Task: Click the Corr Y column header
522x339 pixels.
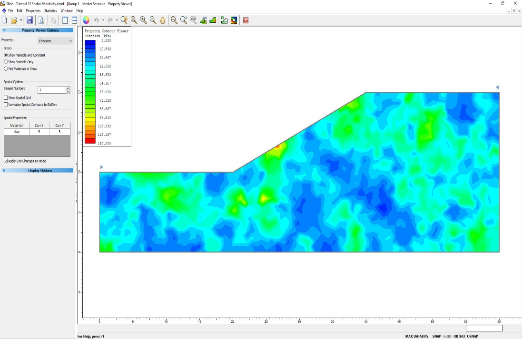Action: pyautogui.click(x=59, y=126)
